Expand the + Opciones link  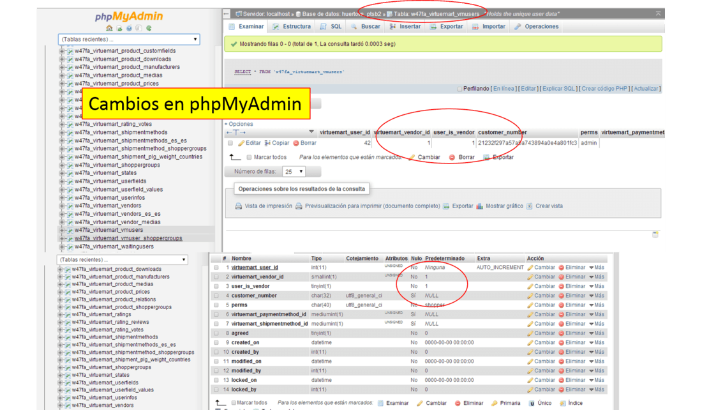(x=239, y=124)
